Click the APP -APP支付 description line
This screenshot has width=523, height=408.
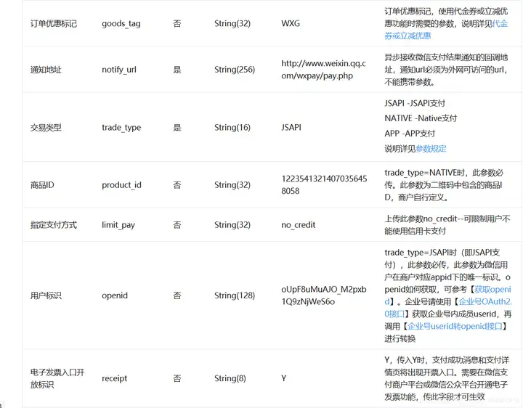(x=410, y=134)
